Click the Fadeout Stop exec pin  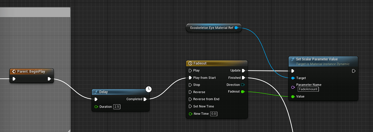tap(190, 85)
